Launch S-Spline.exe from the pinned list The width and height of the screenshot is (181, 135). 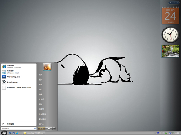(x=19, y=82)
